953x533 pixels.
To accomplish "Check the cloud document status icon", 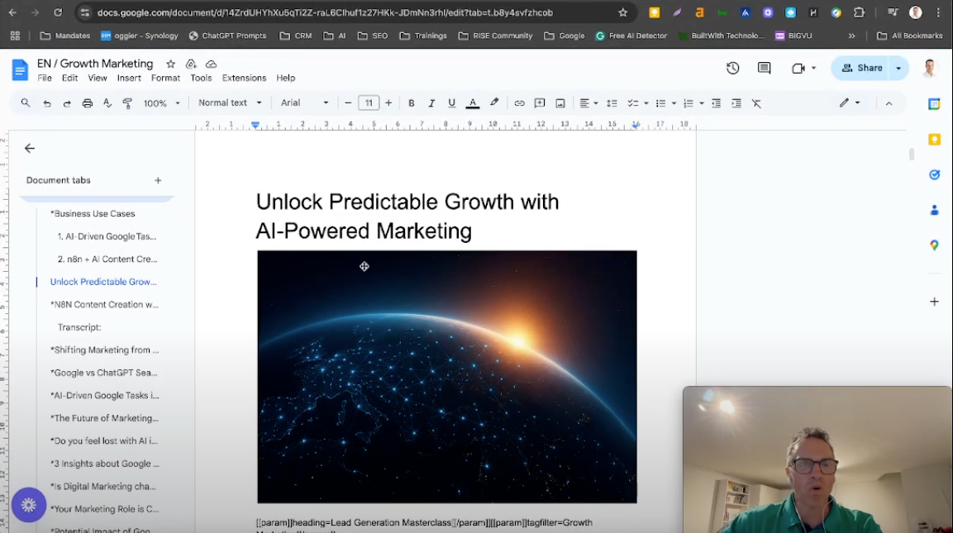I will click(x=211, y=64).
